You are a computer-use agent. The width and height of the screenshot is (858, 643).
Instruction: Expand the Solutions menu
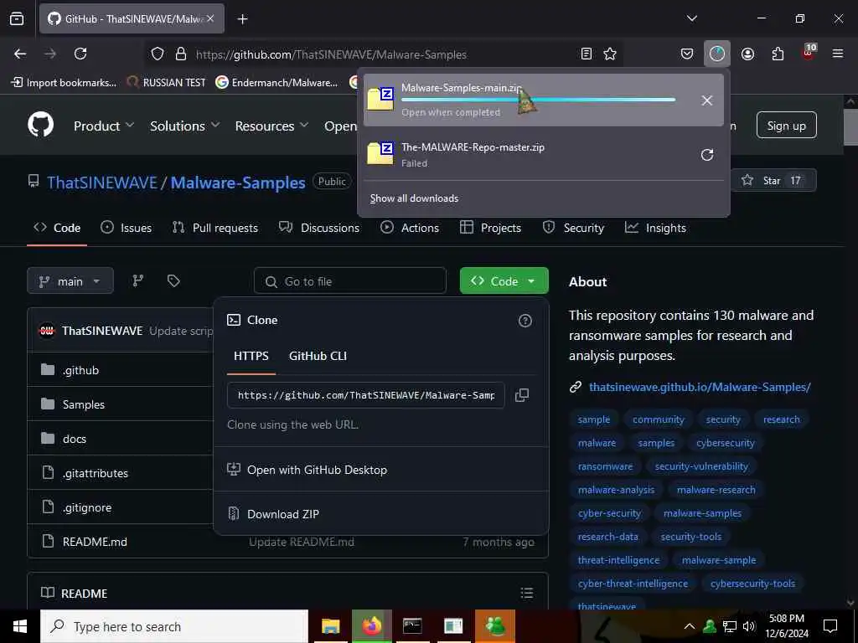(x=185, y=126)
